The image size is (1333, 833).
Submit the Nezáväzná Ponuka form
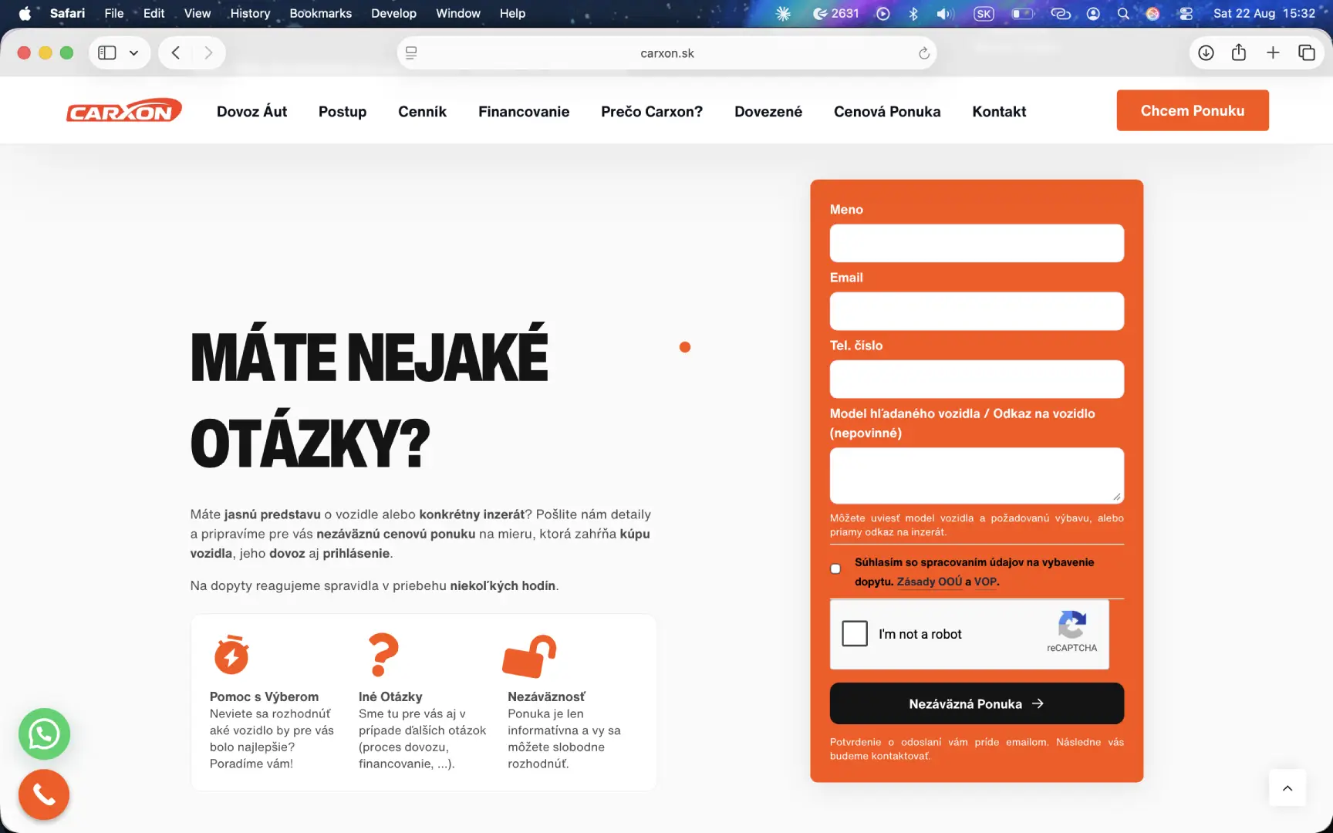(x=977, y=703)
